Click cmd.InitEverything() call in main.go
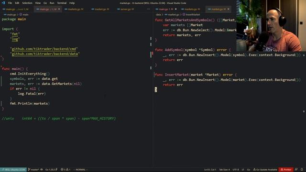Viewport: 306px width, 172px height. [30, 74]
